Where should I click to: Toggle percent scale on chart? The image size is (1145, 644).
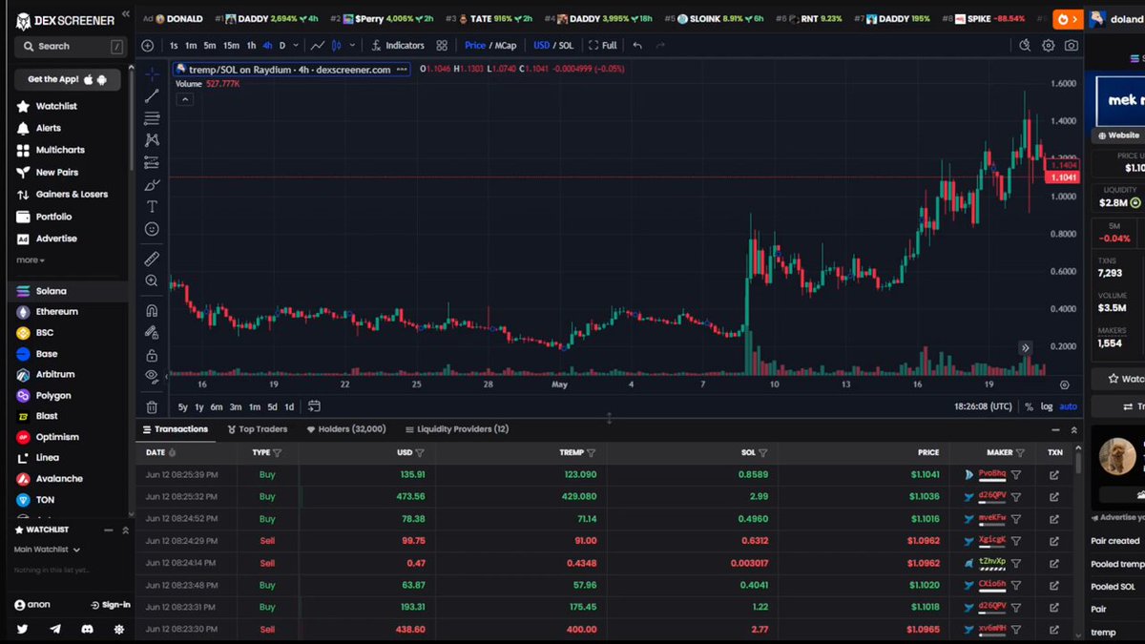point(1029,406)
